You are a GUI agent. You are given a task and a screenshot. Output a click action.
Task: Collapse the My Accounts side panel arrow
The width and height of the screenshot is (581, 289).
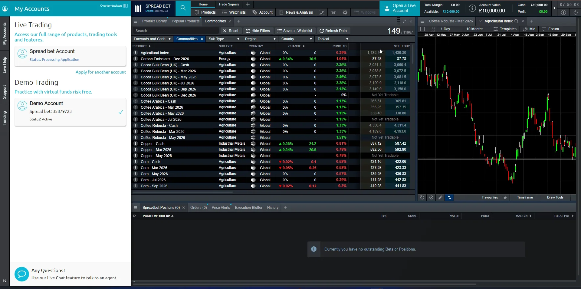(5, 281)
